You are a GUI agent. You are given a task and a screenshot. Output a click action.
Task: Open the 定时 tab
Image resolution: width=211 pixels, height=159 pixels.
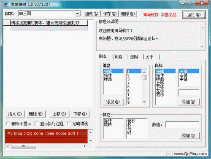click(x=134, y=57)
